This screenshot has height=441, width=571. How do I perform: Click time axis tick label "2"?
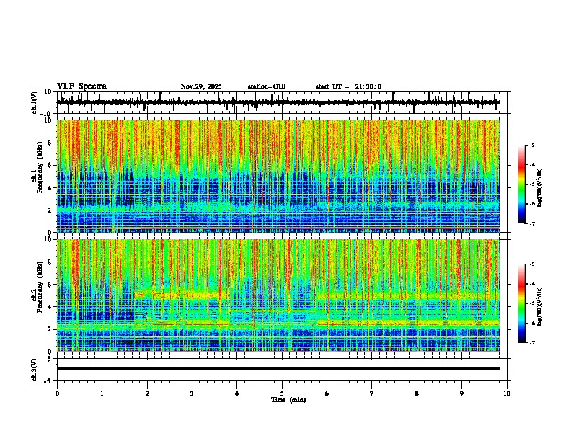tap(147, 393)
